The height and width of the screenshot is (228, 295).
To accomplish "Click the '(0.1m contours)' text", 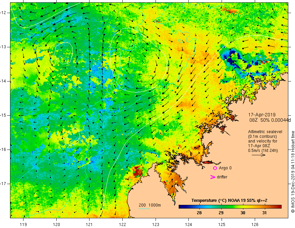I will tap(262, 136).
